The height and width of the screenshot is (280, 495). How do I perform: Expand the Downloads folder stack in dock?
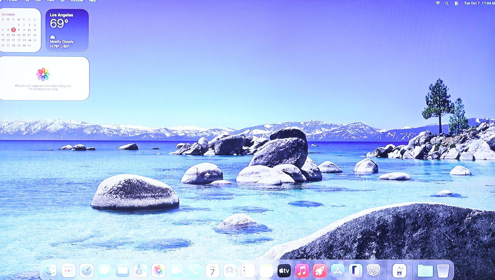pos(425,271)
